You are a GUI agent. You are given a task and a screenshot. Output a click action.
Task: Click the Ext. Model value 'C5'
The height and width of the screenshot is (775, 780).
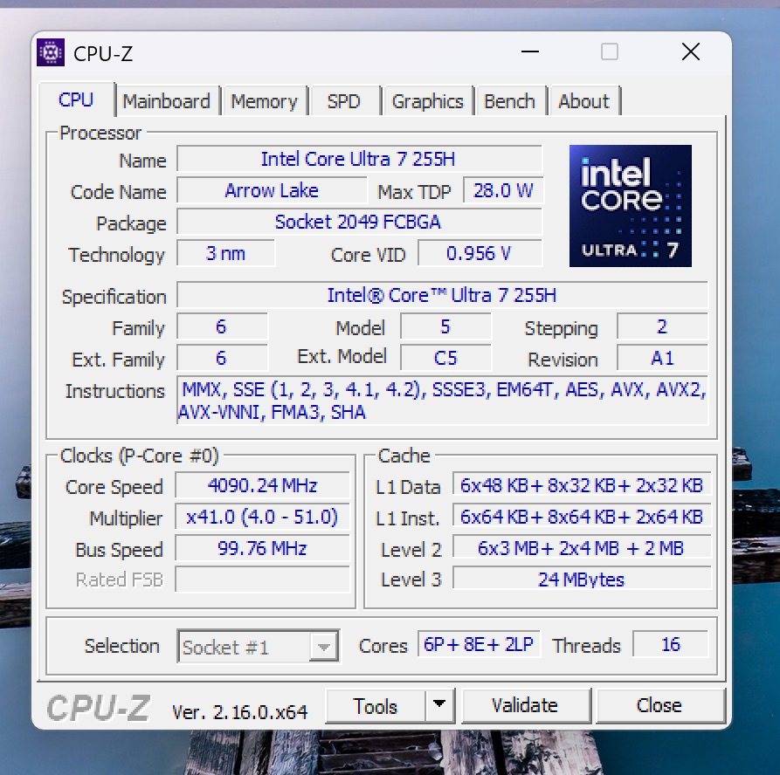pos(445,358)
